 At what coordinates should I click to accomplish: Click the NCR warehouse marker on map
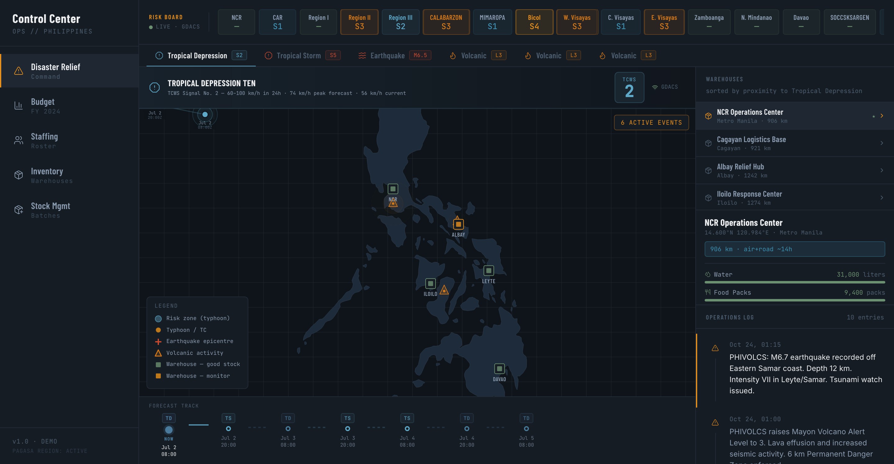tap(393, 189)
